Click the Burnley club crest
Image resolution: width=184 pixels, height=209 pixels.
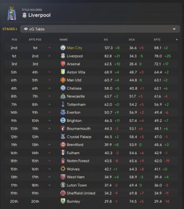coord(63,201)
